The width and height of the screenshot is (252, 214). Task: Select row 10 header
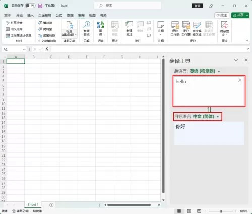click(3, 104)
